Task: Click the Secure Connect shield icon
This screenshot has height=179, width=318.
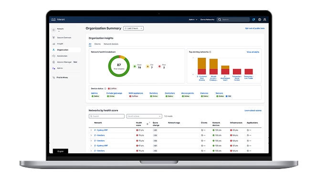Action: point(53,38)
